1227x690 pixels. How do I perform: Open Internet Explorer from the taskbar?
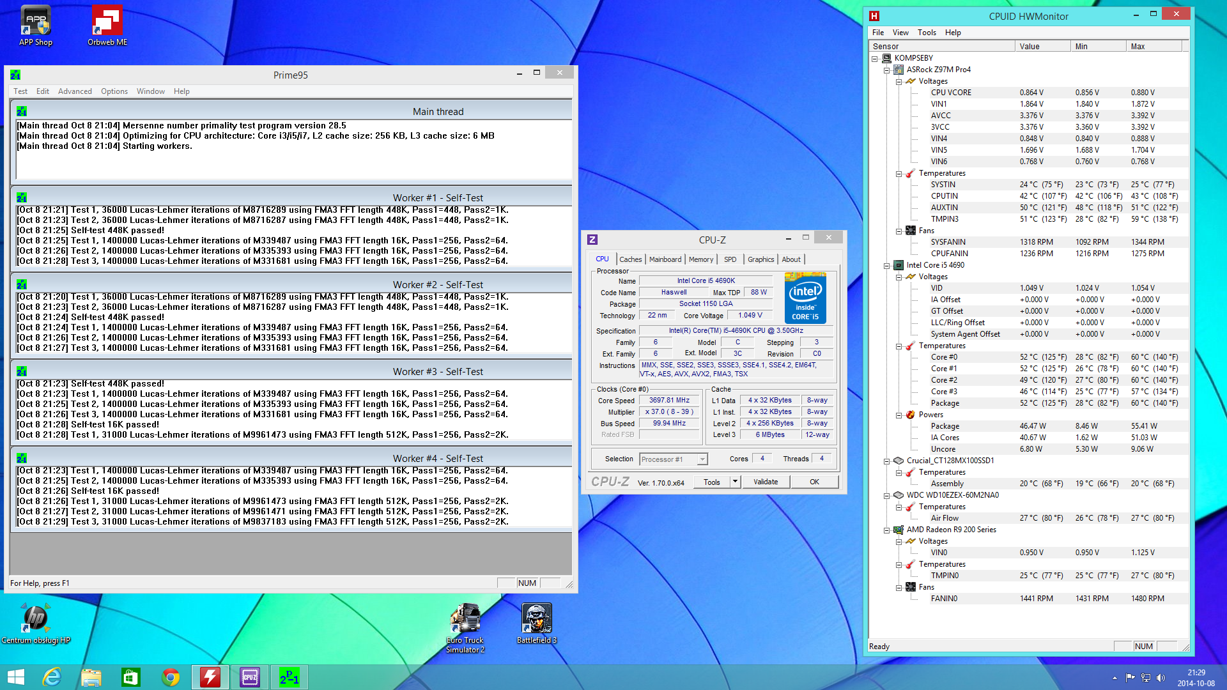pos(52,677)
